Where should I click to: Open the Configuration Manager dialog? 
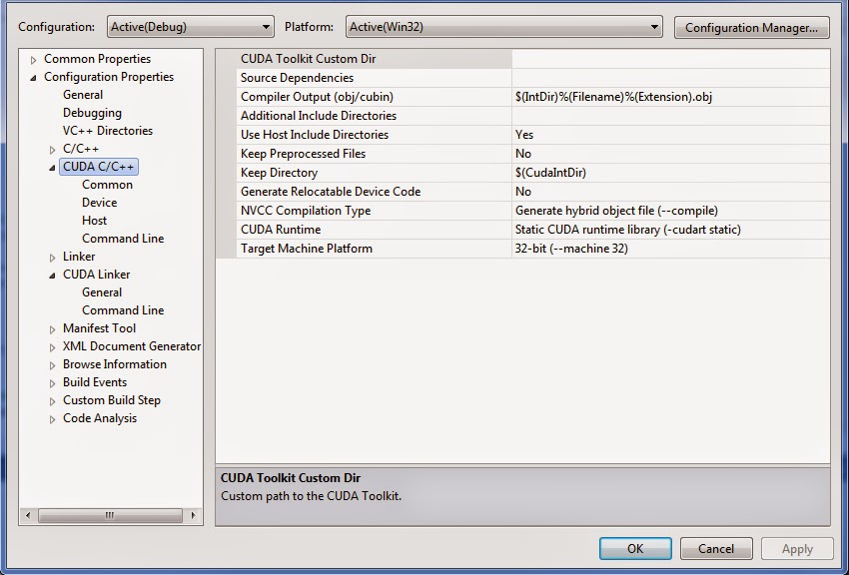[x=751, y=27]
